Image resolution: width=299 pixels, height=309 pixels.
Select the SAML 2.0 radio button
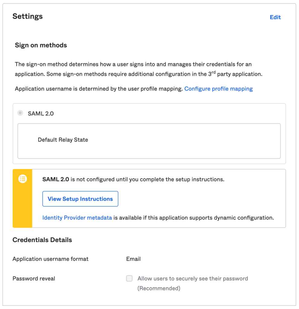coord(20,113)
